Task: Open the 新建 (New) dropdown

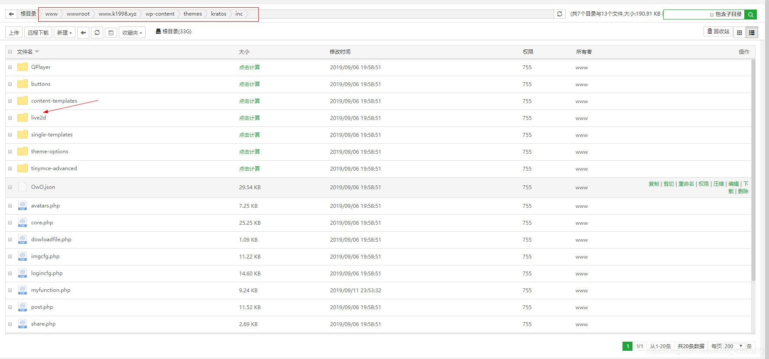Action: point(65,32)
